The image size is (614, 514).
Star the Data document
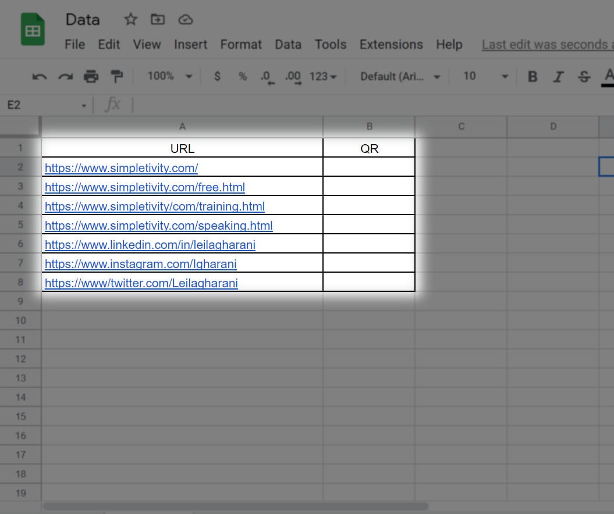click(131, 19)
